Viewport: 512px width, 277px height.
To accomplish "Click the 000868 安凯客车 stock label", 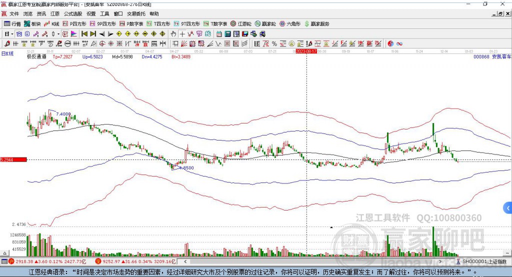I will (x=492, y=56).
